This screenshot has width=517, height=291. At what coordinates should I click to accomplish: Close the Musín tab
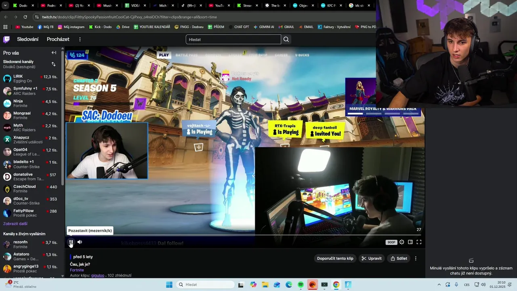tap(118, 6)
